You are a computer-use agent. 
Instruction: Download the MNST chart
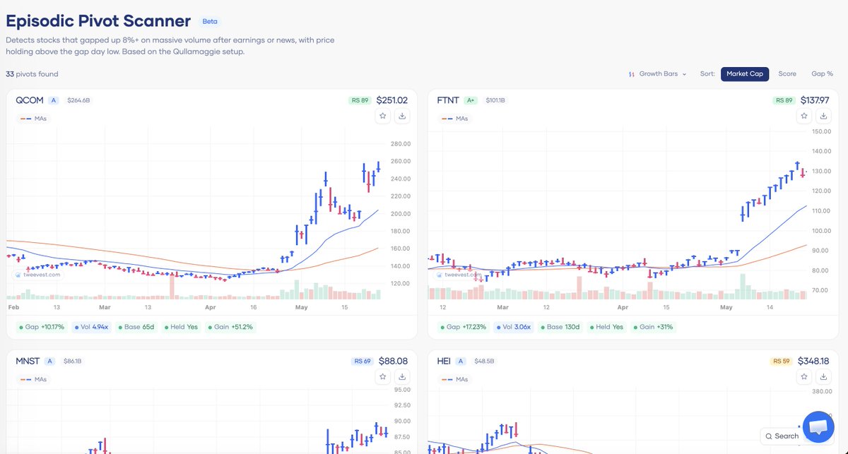pyautogui.click(x=401, y=377)
